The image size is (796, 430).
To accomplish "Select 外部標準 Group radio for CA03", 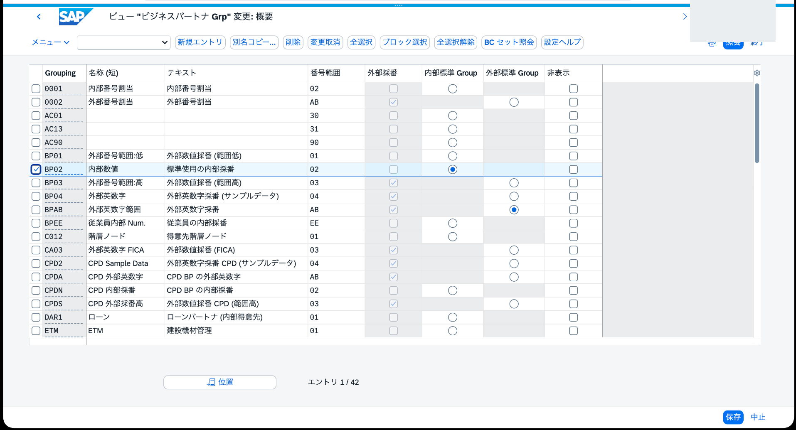I will click(514, 250).
